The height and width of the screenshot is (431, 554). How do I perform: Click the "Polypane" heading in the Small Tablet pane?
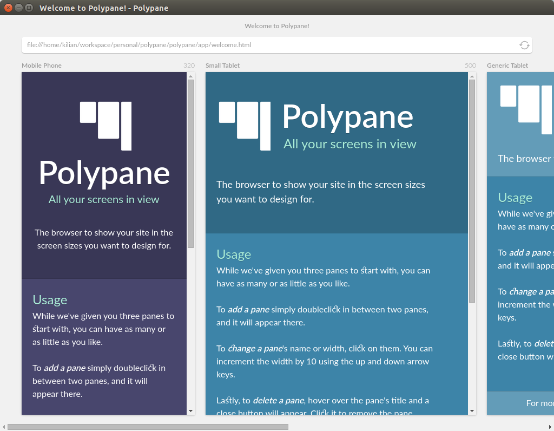348,117
